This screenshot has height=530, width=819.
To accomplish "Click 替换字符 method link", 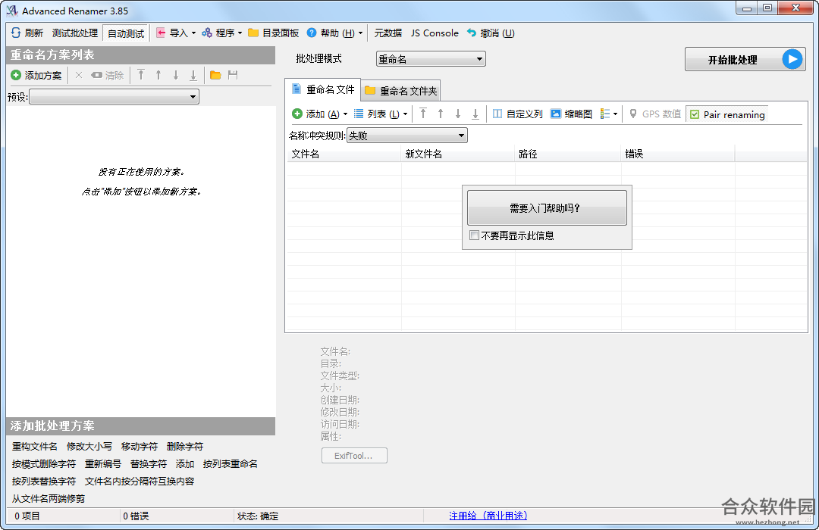I will pyautogui.click(x=149, y=463).
